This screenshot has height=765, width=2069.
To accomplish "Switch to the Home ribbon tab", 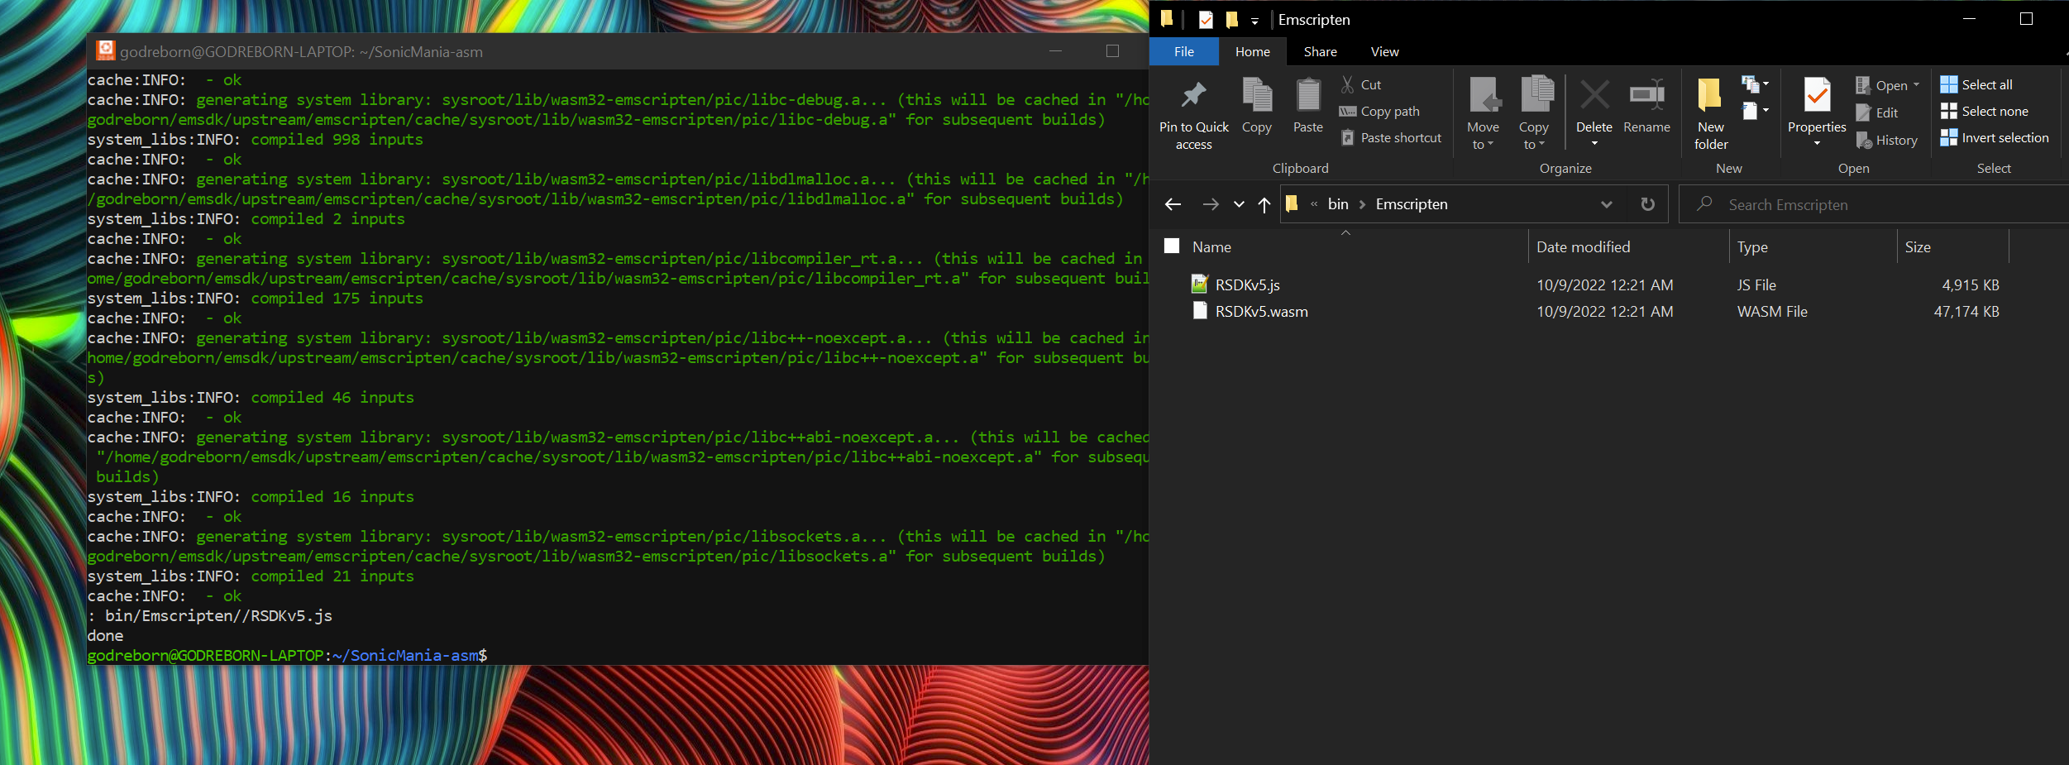I will pos(1253,51).
